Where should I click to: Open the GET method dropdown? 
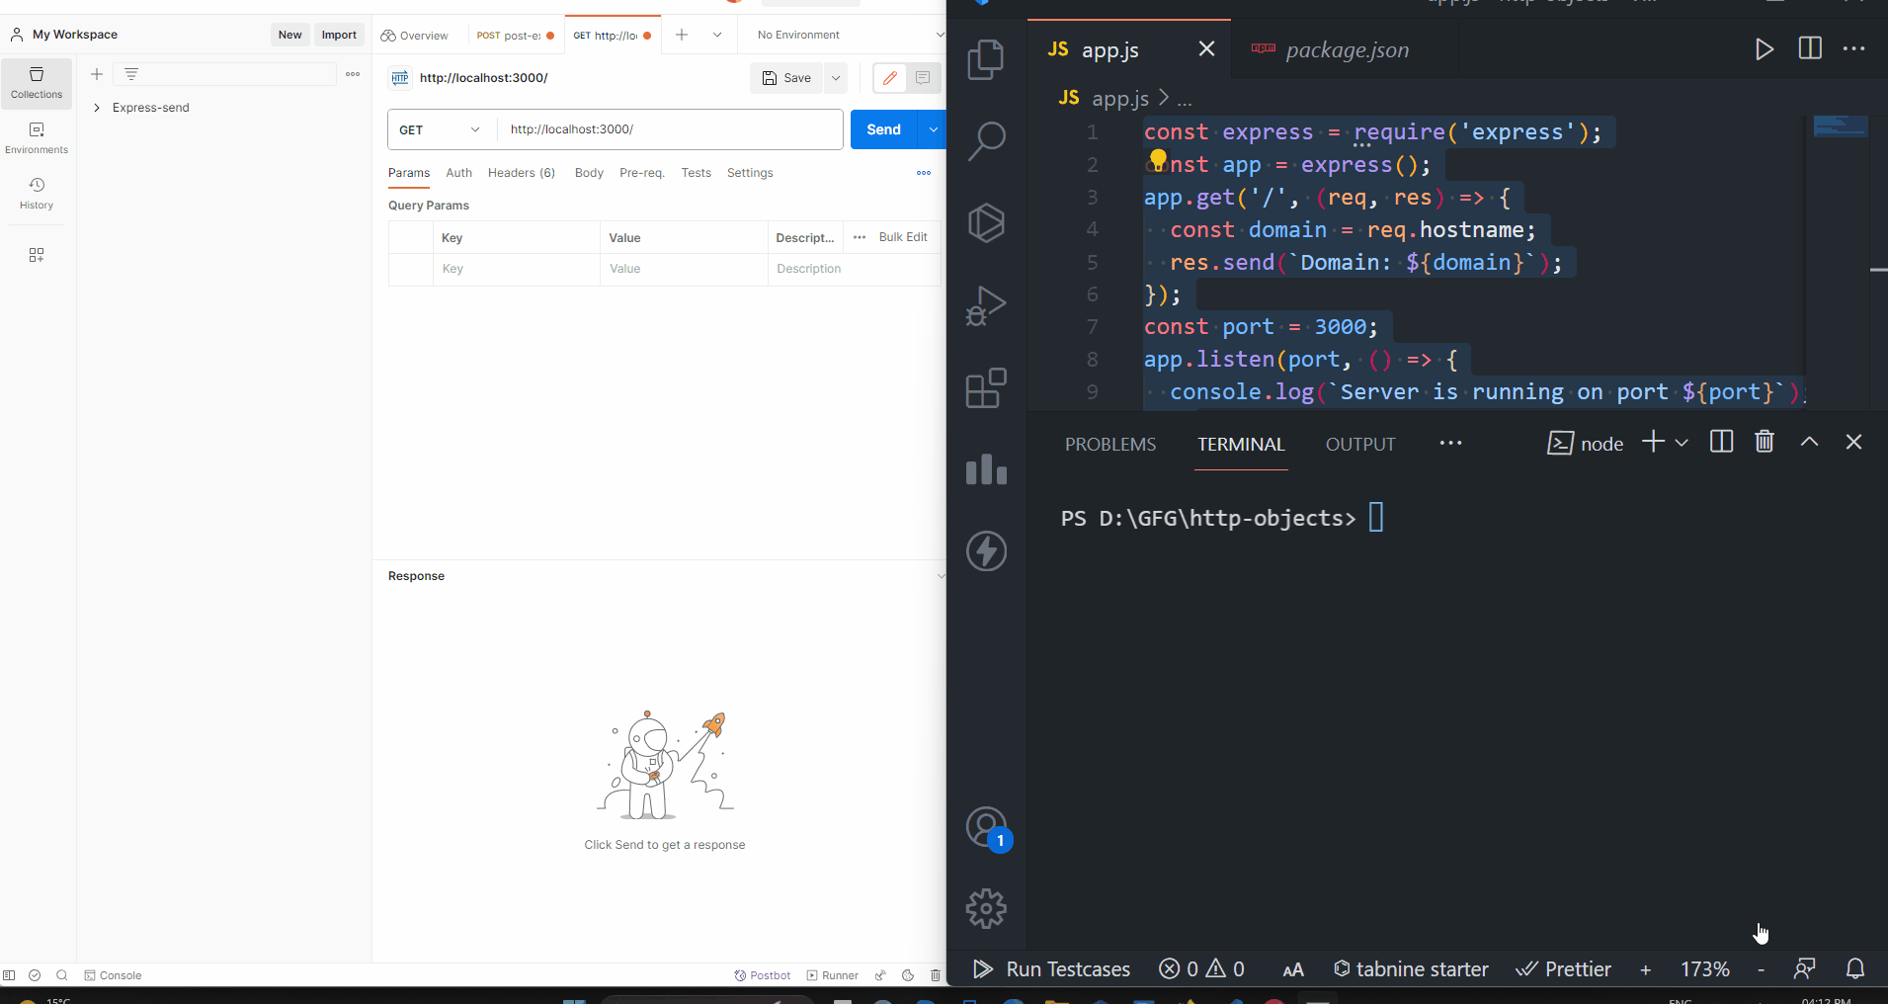tap(441, 129)
